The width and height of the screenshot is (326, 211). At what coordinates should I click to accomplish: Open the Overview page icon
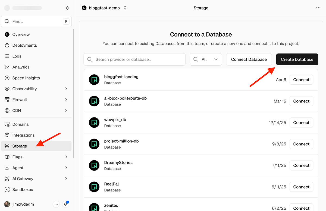click(x=7, y=34)
